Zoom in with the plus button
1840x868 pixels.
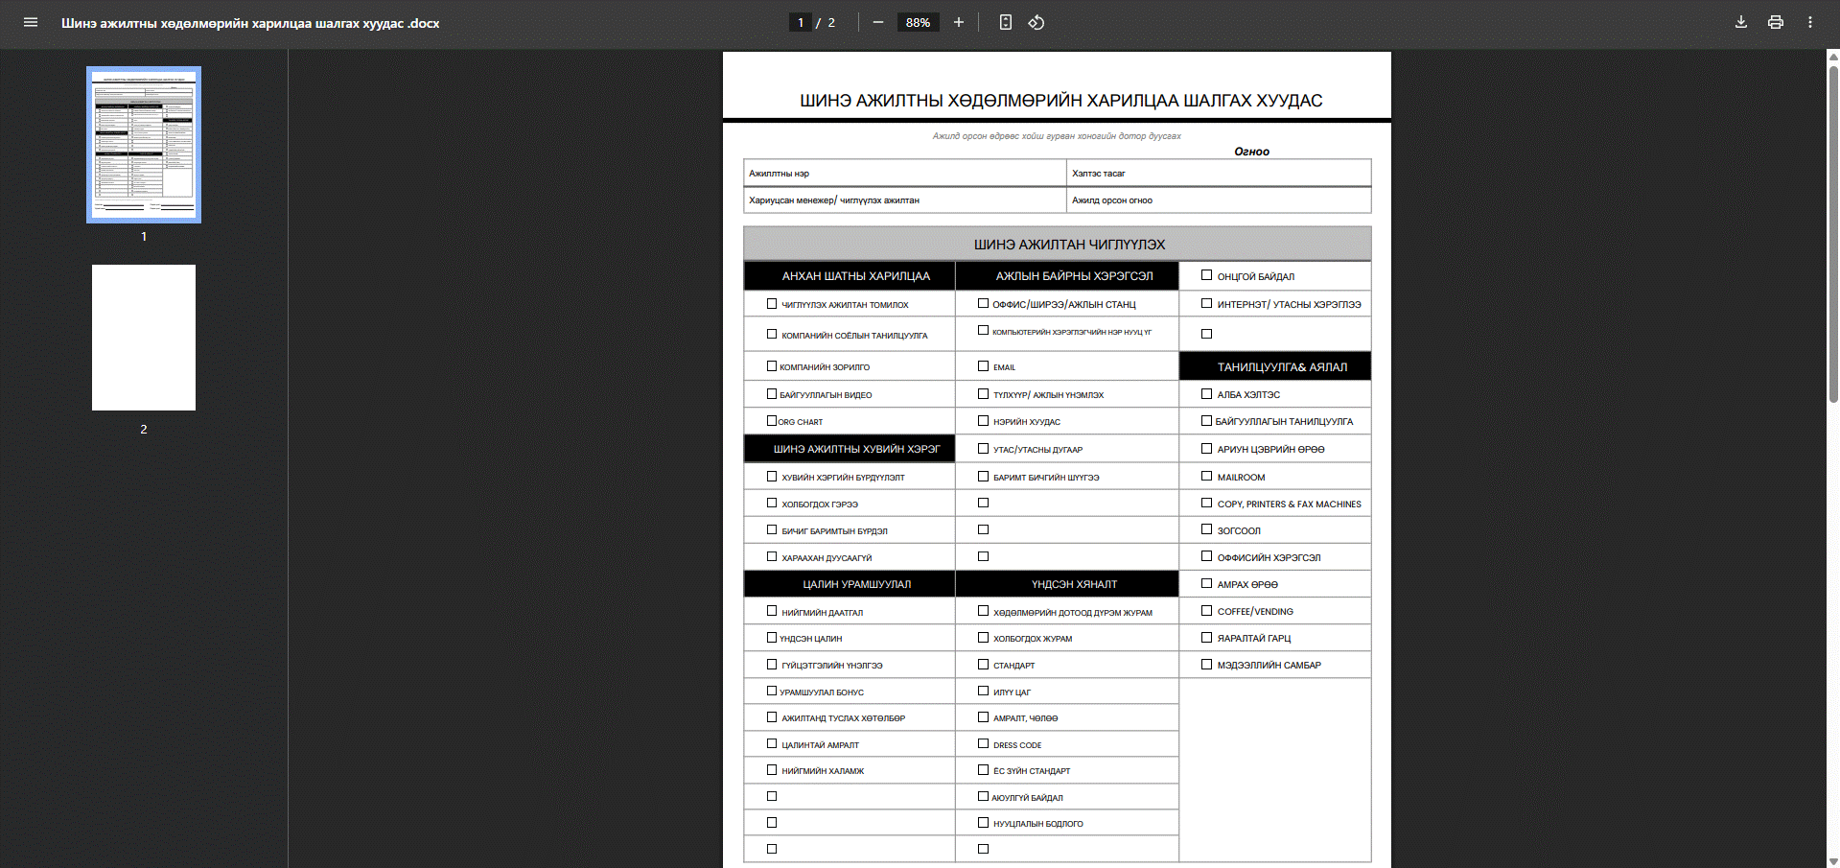pyautogui.click(x=958, y=22)
